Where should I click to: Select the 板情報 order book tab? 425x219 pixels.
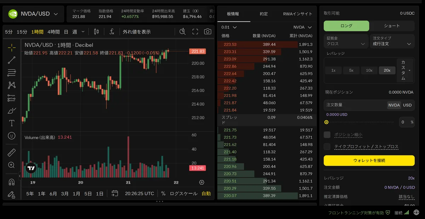click(x=233, y=14)
